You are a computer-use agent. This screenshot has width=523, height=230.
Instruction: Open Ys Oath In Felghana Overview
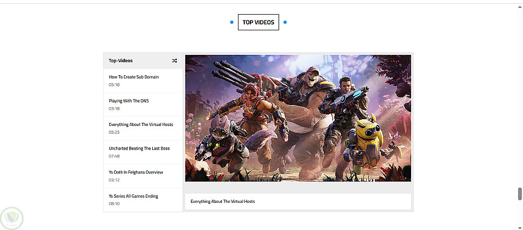tap(143, 176)
